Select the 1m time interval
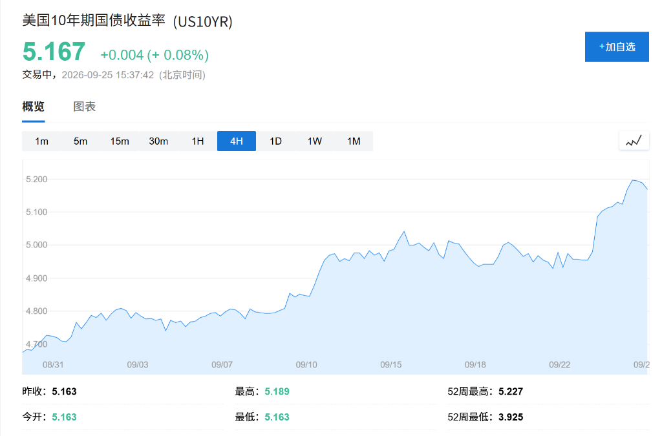The image size is (662, 436). [x=41, y=141]
